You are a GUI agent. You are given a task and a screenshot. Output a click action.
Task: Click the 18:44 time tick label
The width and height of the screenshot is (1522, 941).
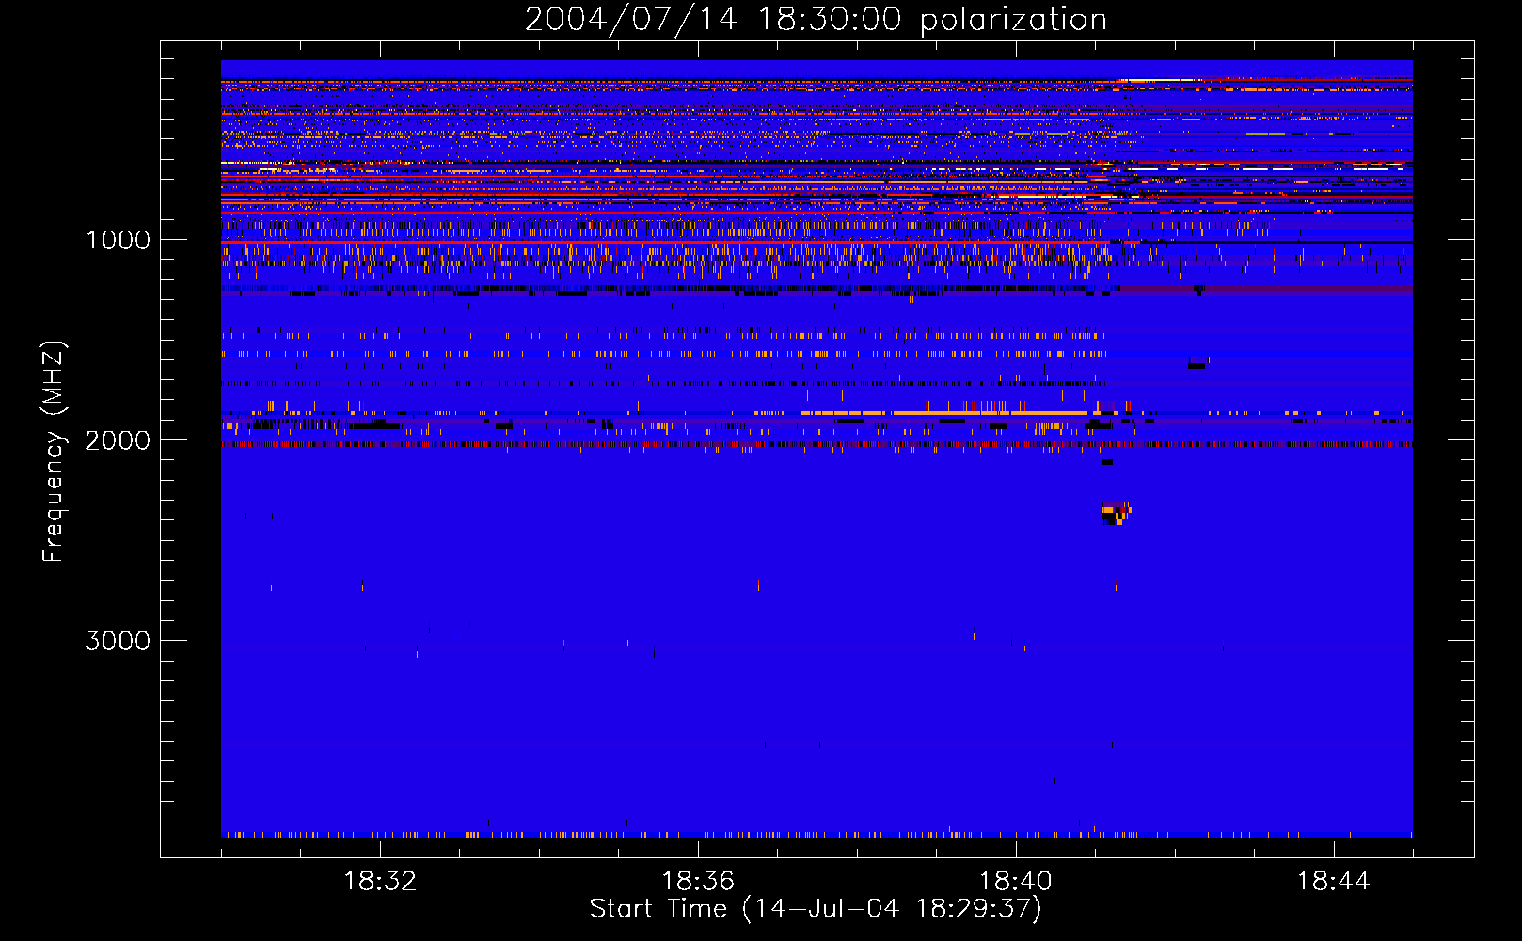coord(1334,882)
